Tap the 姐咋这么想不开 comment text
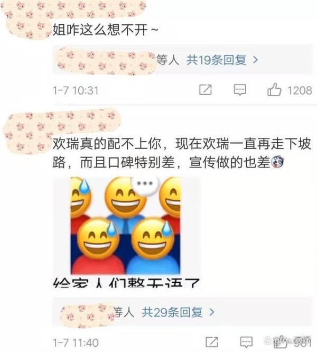317x352 pixels. coord(106,30)
